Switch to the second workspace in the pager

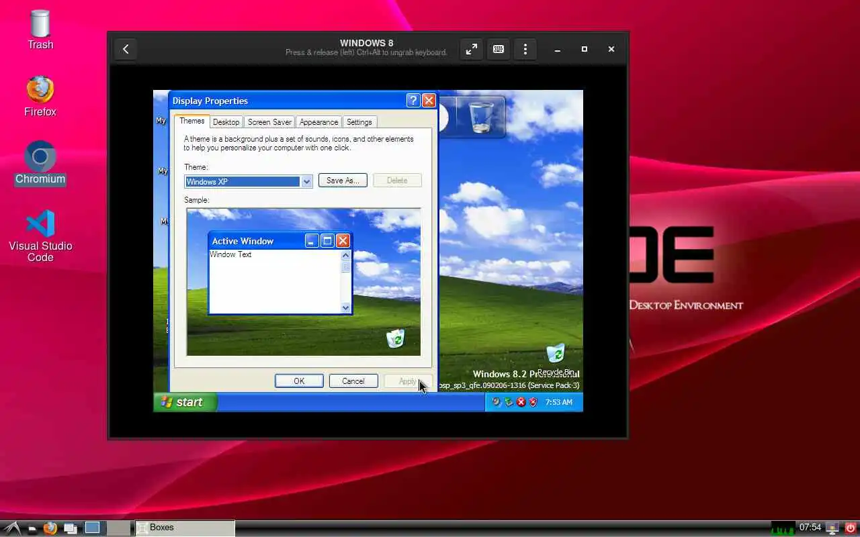pyautogui.click(x=118, y=528)
